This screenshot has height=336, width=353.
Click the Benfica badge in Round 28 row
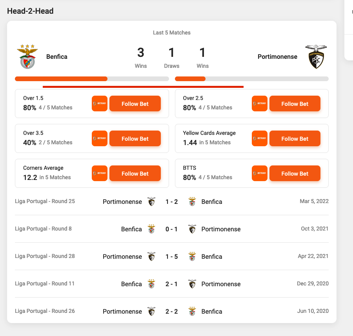[191, 256]
